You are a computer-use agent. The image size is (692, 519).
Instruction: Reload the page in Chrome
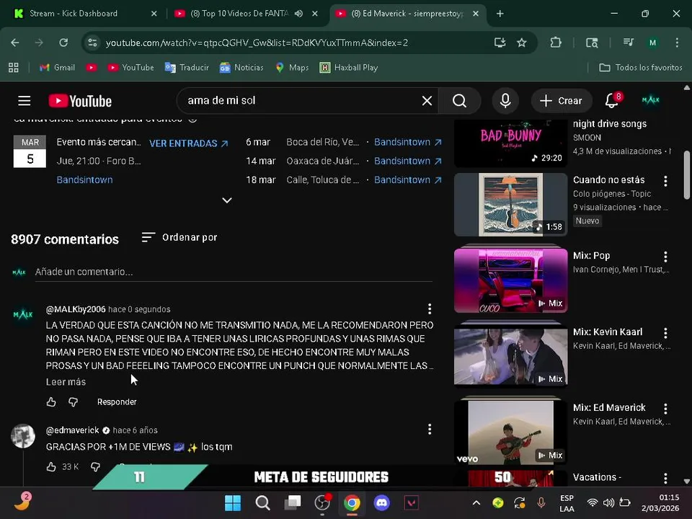63,43
